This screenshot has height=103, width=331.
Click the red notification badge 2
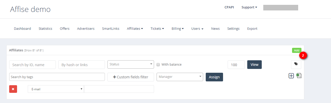pos(303,55)
